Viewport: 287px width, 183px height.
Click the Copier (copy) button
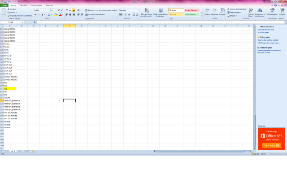pos(12,13)
